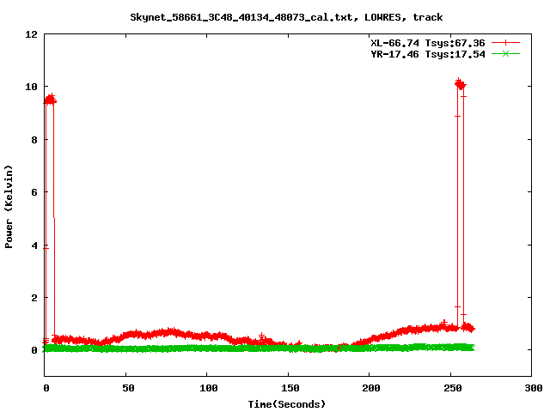
Task: Click the red calibration spike near time zero
Action: pyautogui.click(x=50, y=217)
